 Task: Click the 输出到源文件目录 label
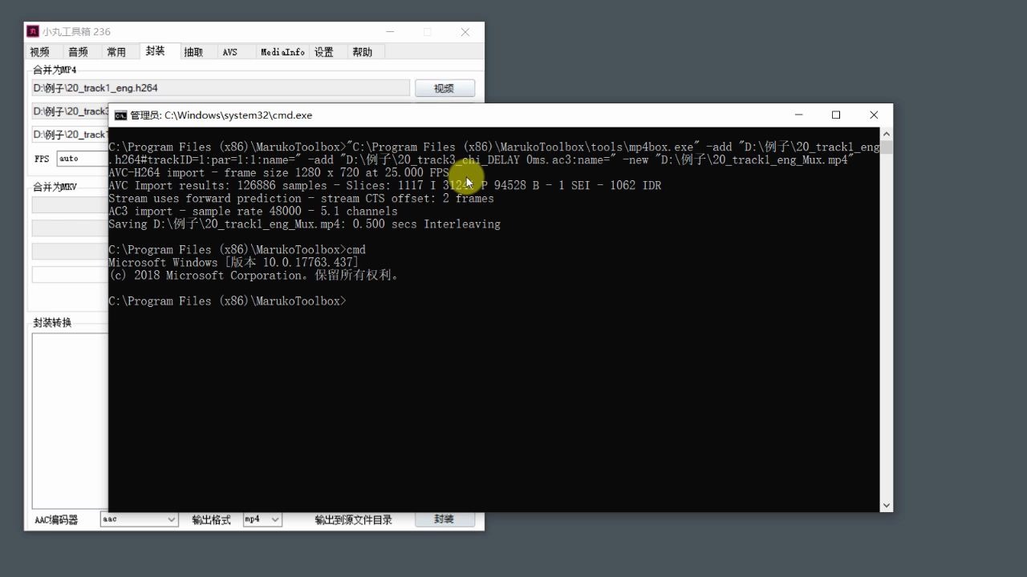pos(354,520)
